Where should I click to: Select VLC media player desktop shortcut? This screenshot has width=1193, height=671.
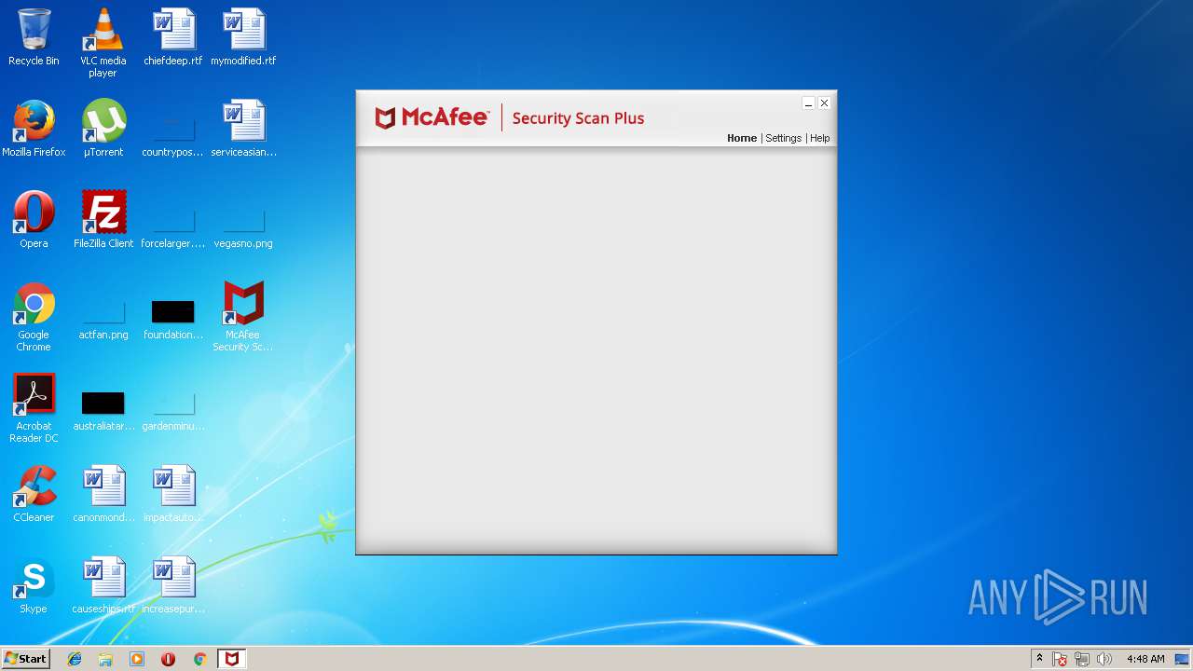[x=103, y=43]
